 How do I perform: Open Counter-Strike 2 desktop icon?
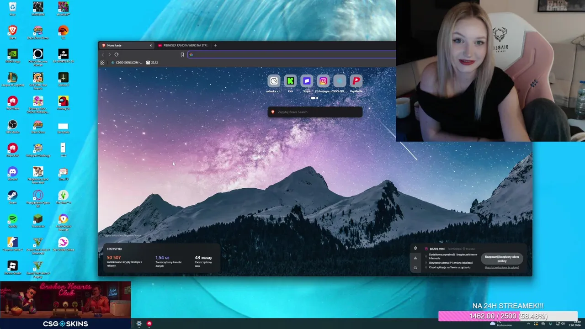[12, 244]
